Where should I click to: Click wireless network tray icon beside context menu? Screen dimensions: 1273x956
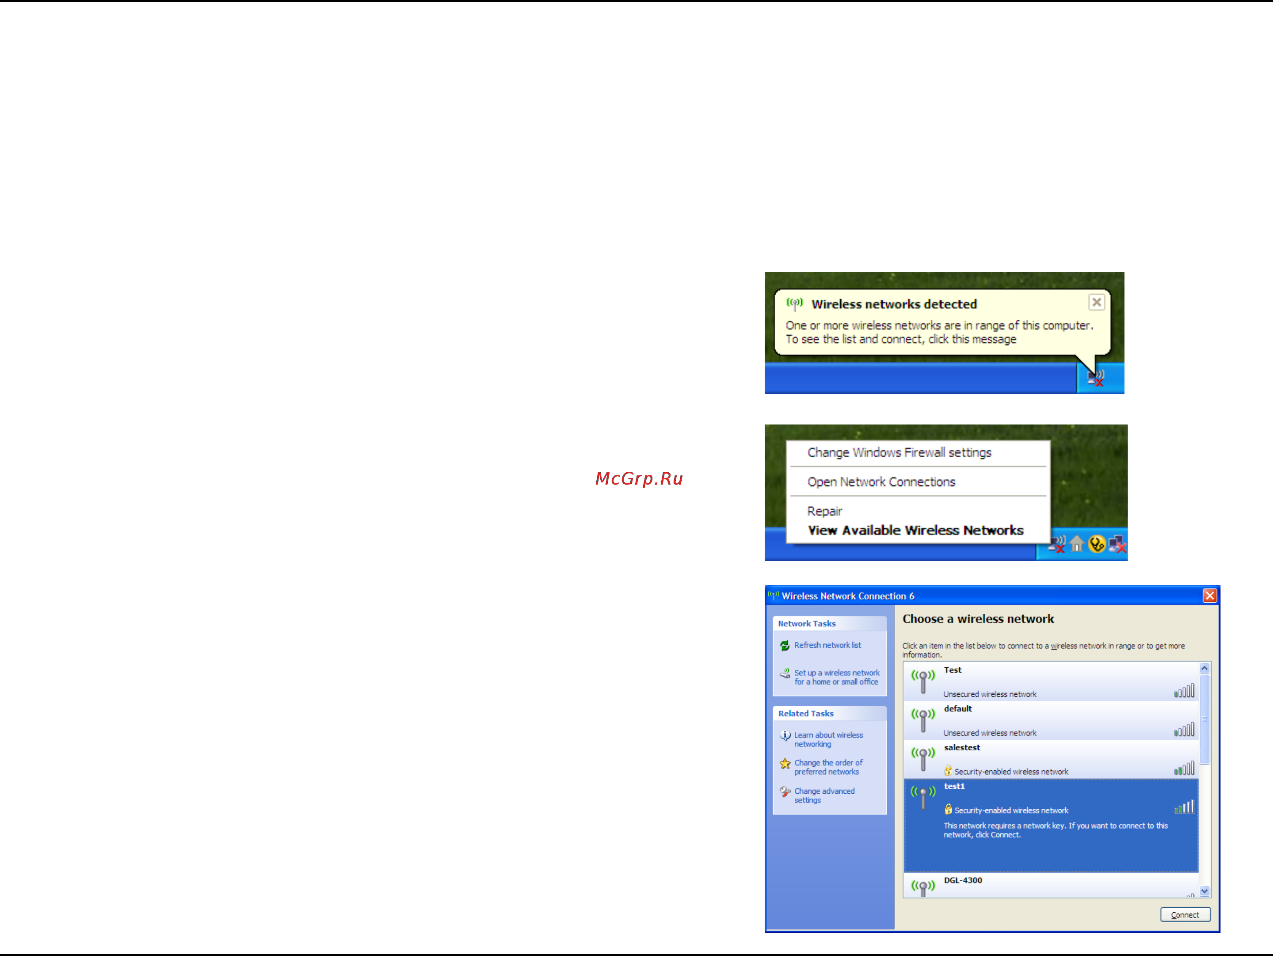pos(1056,544)
